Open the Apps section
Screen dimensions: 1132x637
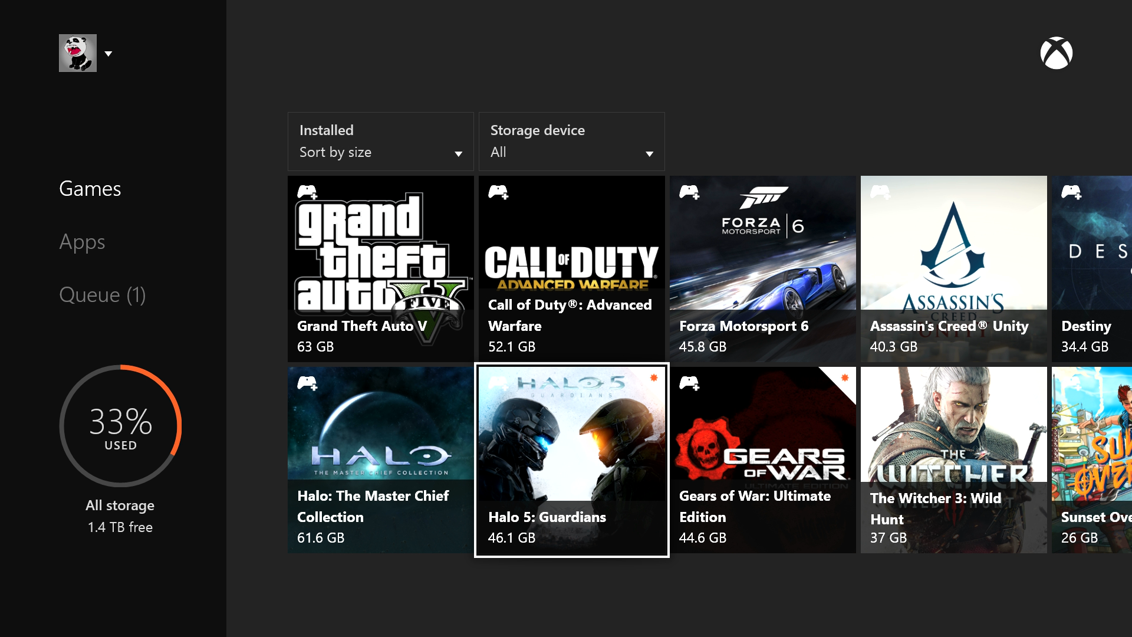click(x=82, y=242)
